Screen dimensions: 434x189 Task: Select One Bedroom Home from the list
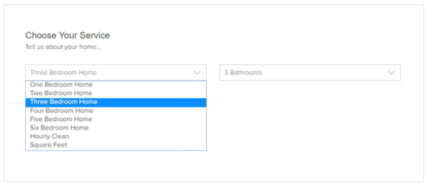116,85
